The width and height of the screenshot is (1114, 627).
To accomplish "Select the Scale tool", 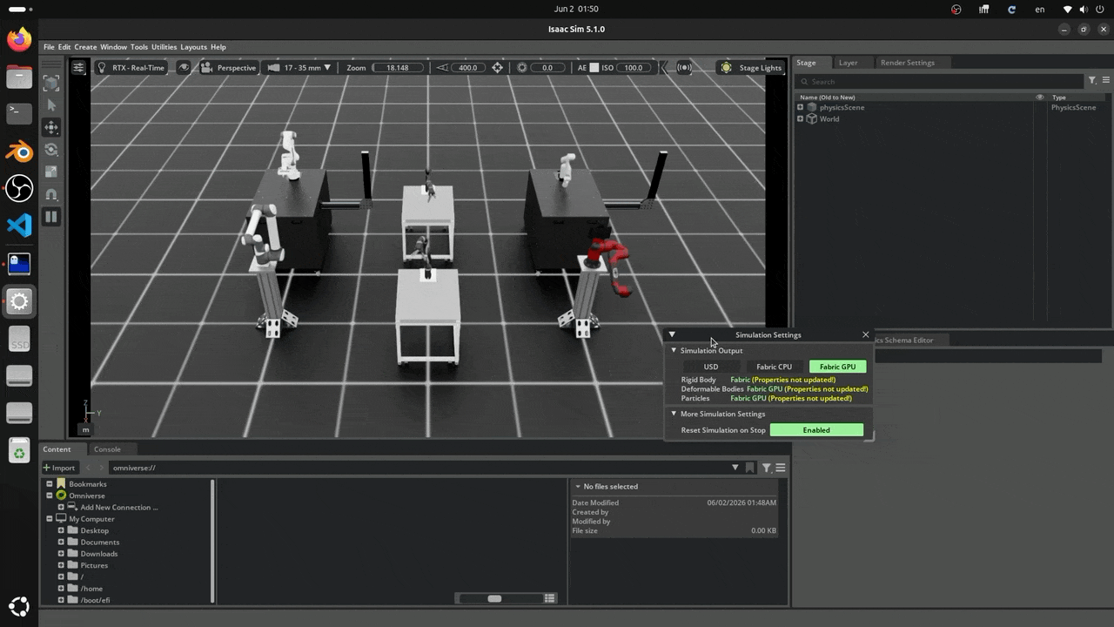I will point(51,172).
